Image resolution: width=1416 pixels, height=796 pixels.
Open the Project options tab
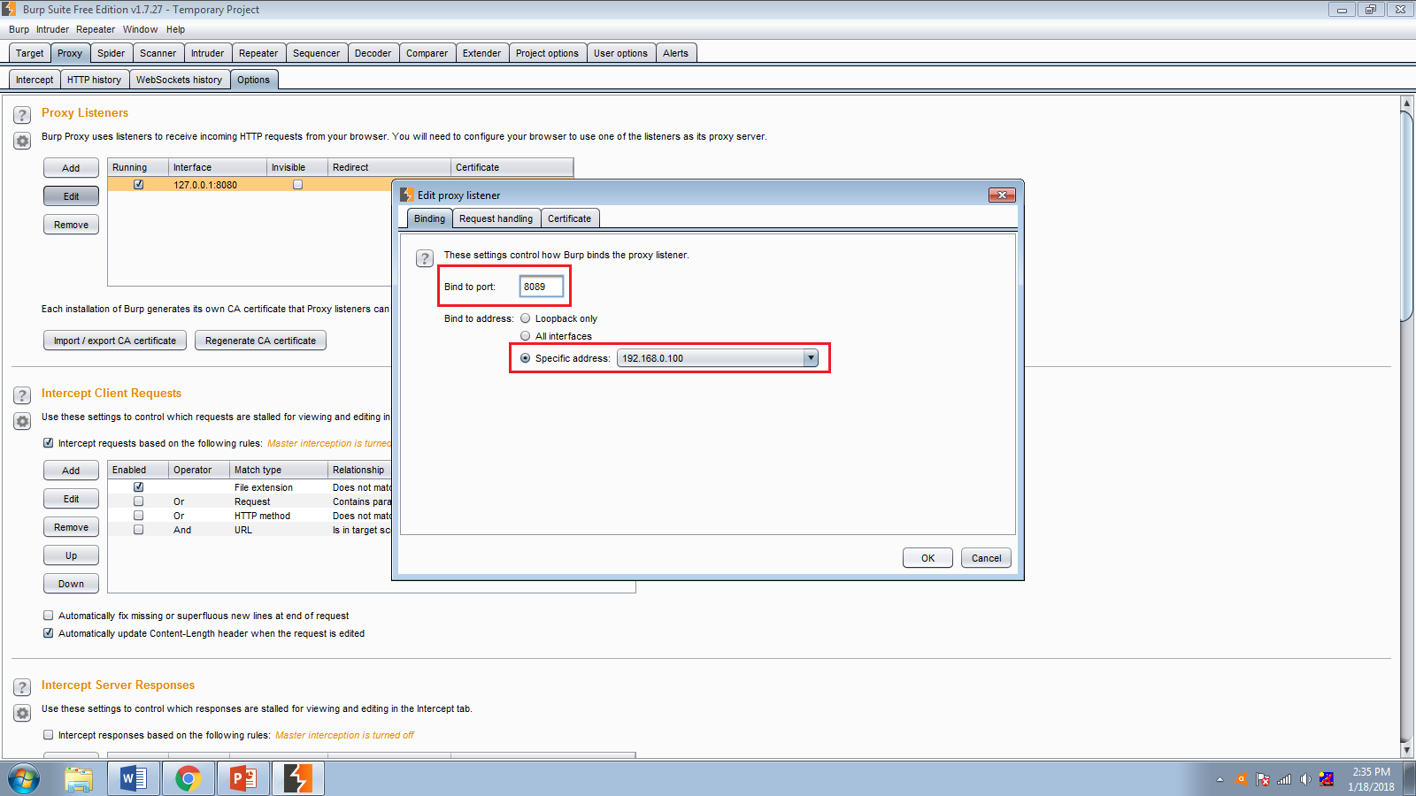547,53
